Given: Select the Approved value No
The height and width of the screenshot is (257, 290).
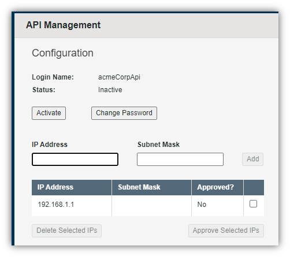Looking at the screenshot, I should [x=202, y=205].
